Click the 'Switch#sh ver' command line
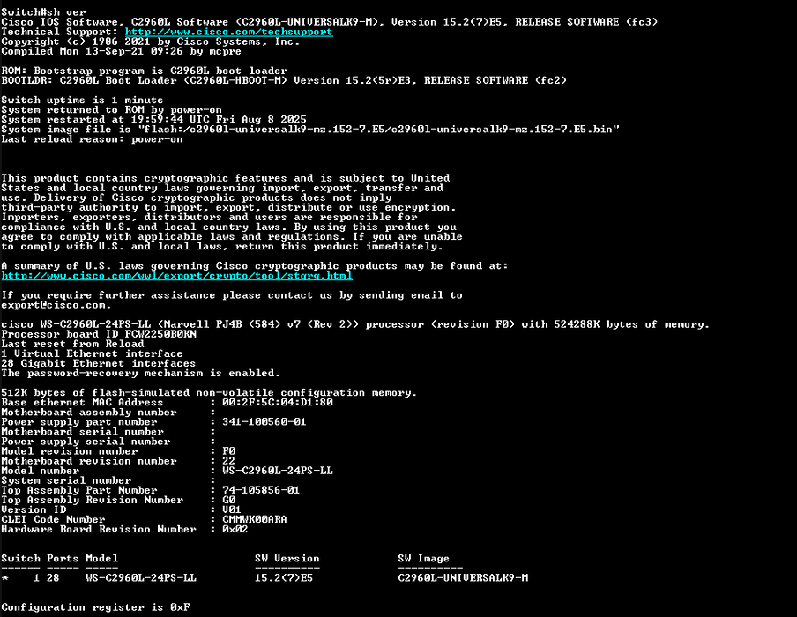The width and height of the screenshot is (797, 617). coord(44,12)
